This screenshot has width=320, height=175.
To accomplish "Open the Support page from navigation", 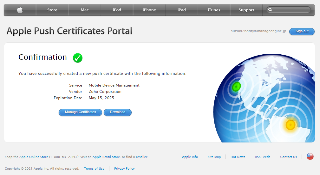I will 246,10.
